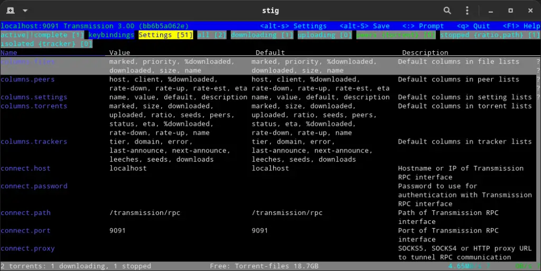Image resolution: width=541 pixels, height=271 pixels.
Task: Select the columns.peers setting
Action: click(x=27, y=79)
